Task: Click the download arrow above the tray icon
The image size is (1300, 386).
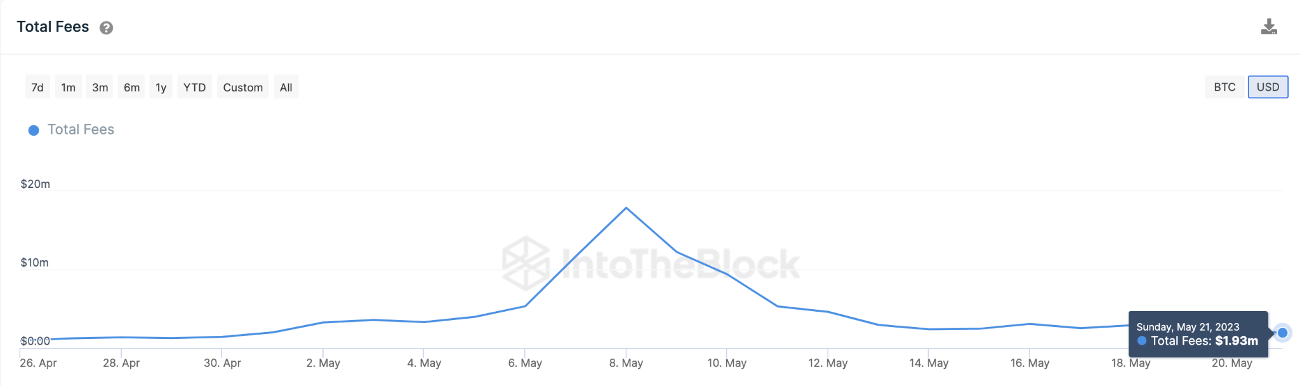Action: pyautogui.click(x=1269, y=24)
